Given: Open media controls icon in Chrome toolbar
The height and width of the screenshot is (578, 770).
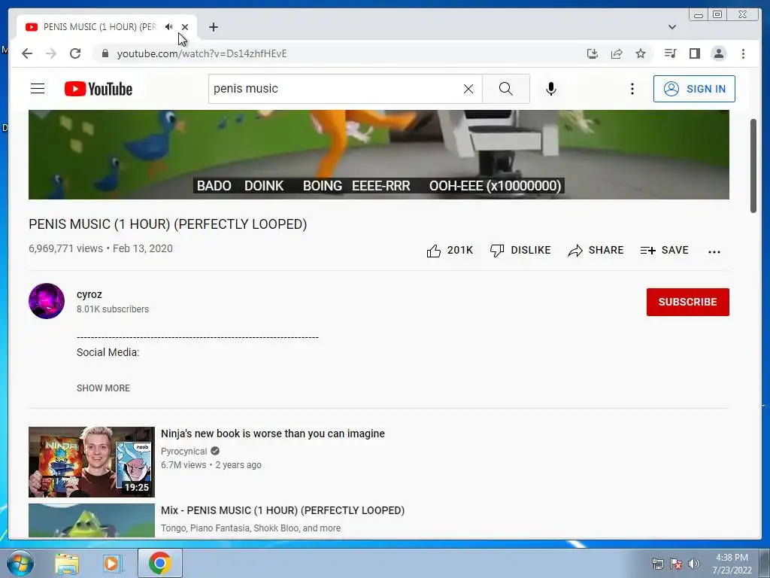Looking at the screenshot, I should (670, 53).
